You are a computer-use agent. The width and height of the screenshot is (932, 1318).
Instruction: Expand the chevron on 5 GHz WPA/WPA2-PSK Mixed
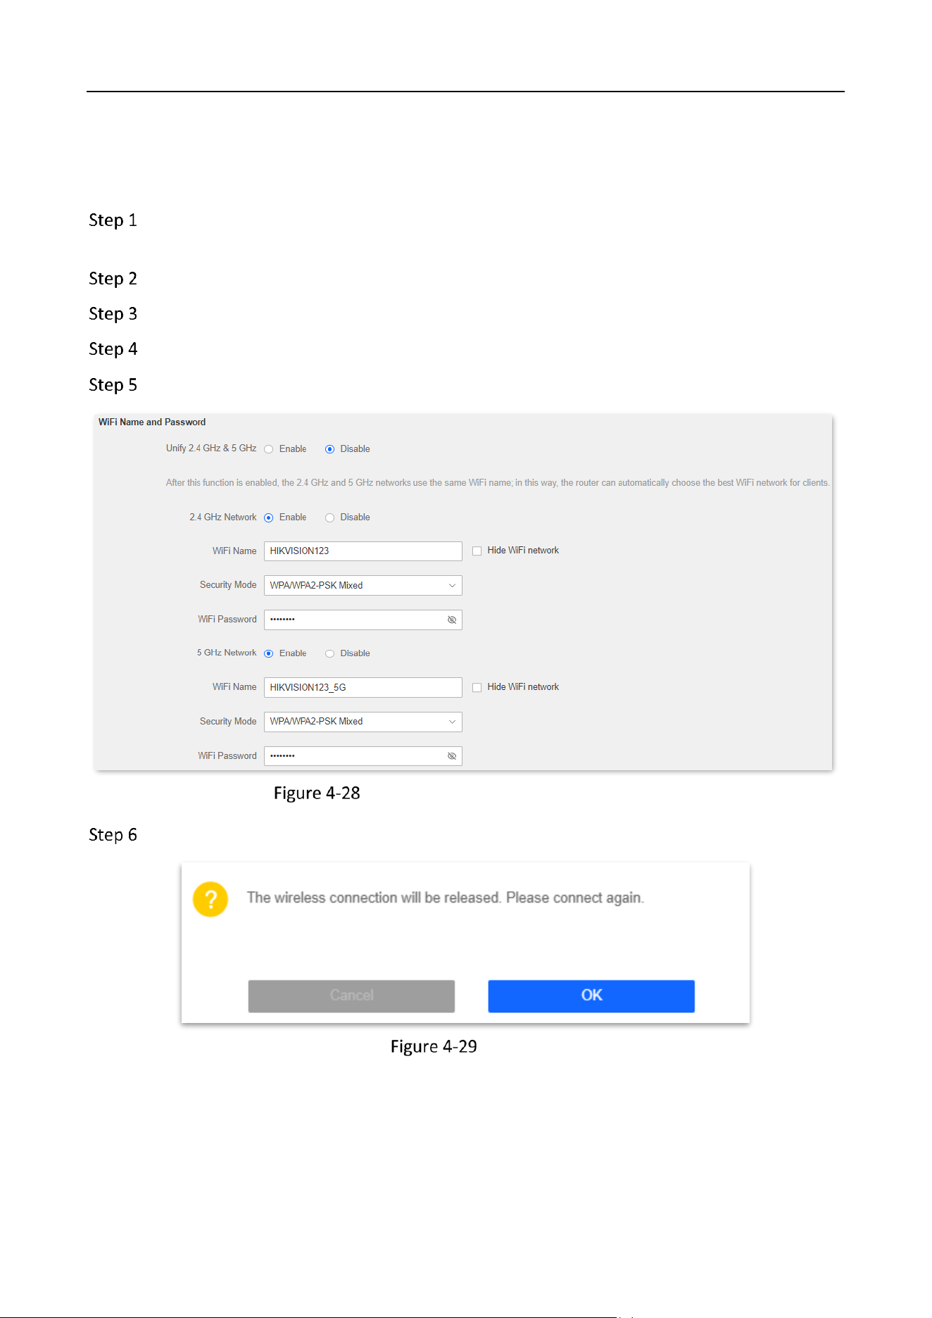452,722
